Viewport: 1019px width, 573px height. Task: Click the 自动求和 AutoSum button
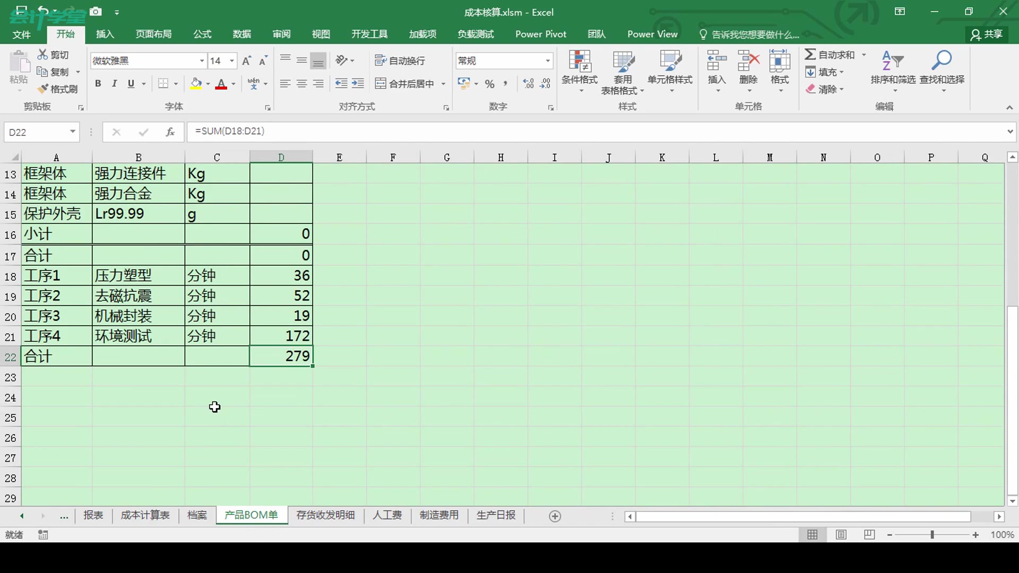tap(830, 55)
